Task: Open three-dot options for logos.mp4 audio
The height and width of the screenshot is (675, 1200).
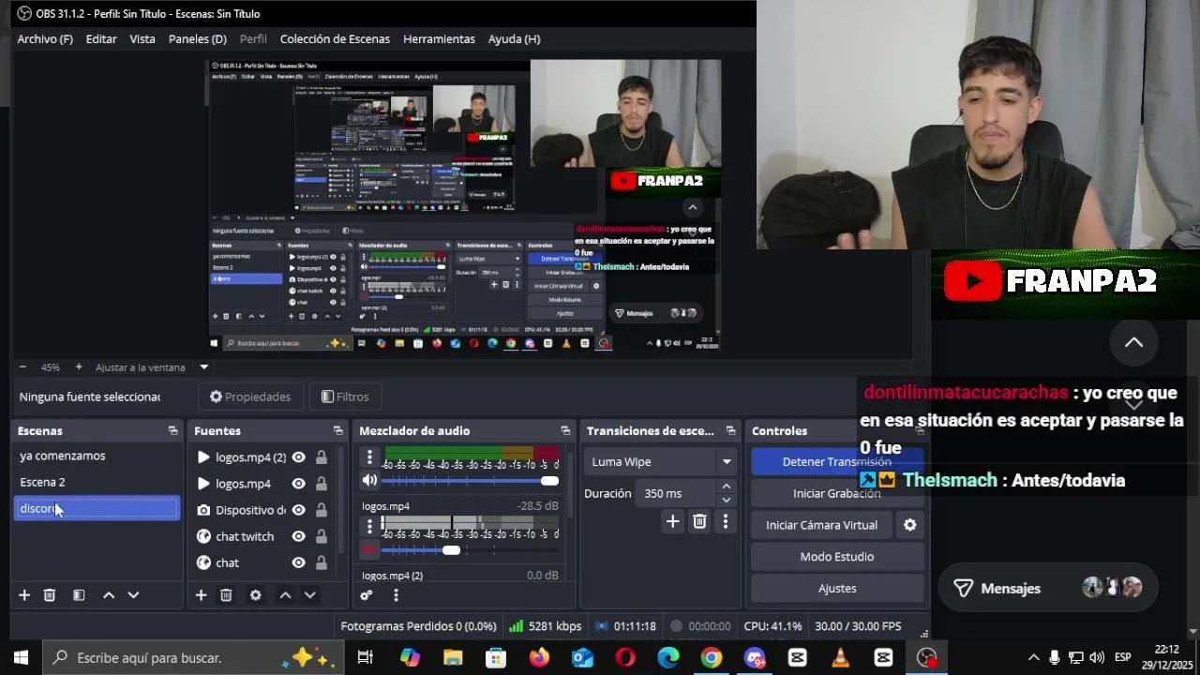Action: 369,527
